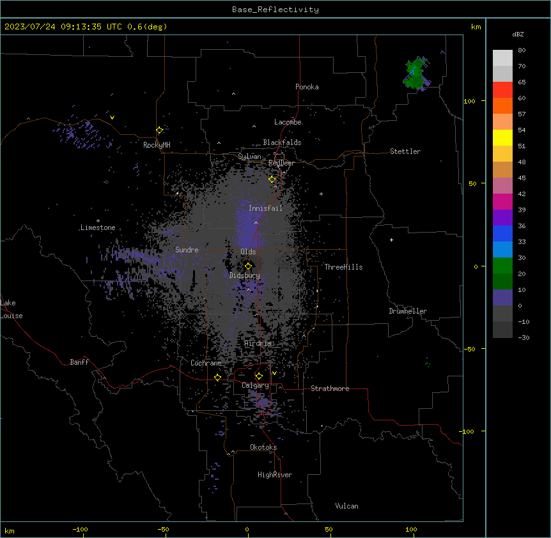This screenshot has height=538, width=551.
Task: Click the orange 60-57 dBZ legend swatch
Action: tap(502, 105)
